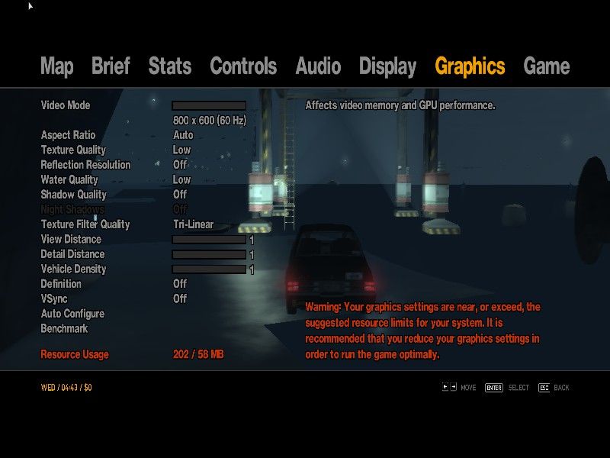Run Auto Configure
The height and width of the screenshot is (458, 610).
[72, 314]
